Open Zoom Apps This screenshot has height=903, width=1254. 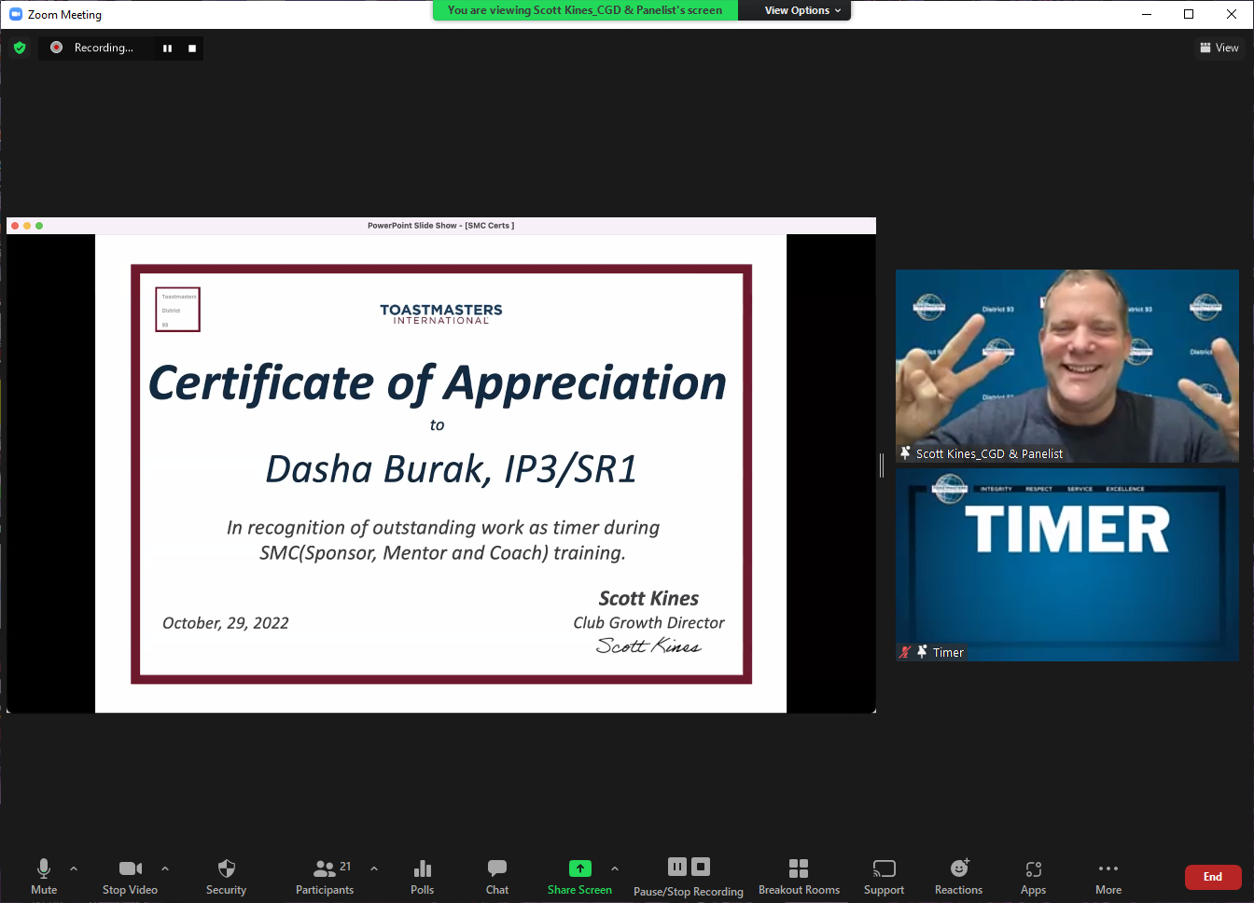coord(1033,877)
